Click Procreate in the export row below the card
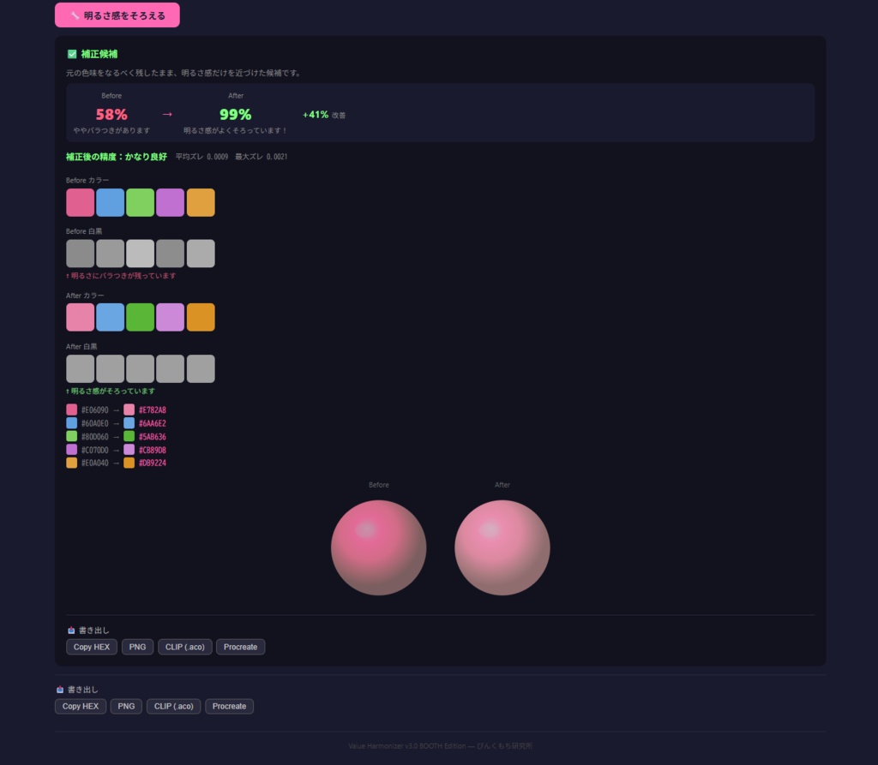Screen dimensions: 878x765 230,706
